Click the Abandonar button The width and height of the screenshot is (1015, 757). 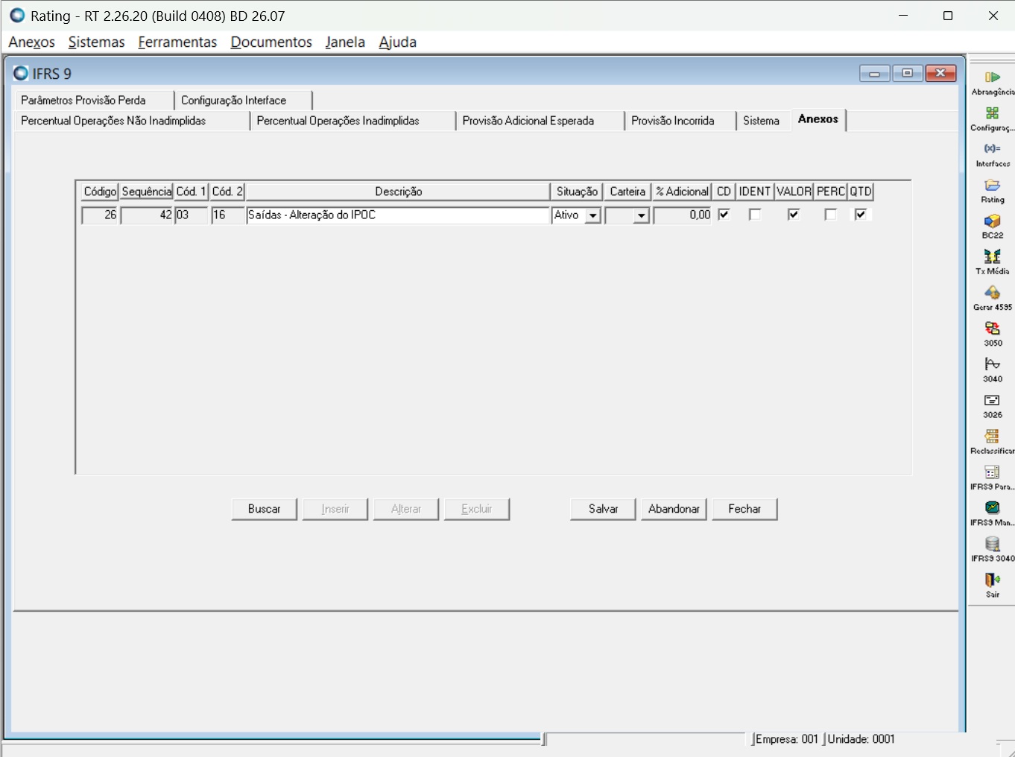(674, 509)
